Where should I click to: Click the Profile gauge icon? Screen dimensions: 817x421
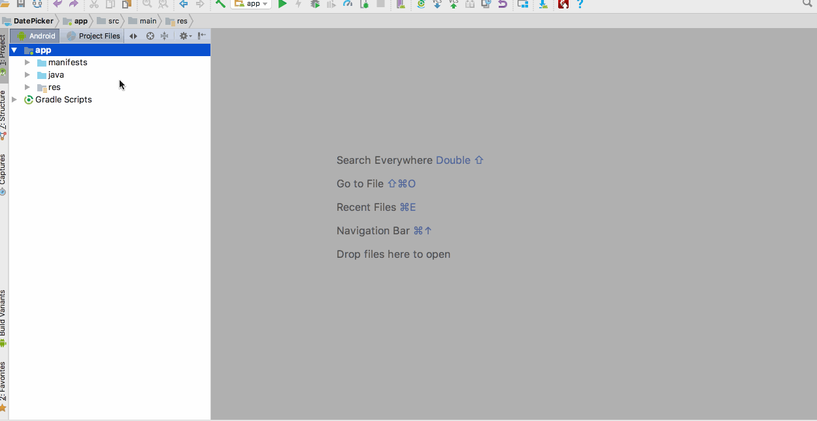coord(348,4)
